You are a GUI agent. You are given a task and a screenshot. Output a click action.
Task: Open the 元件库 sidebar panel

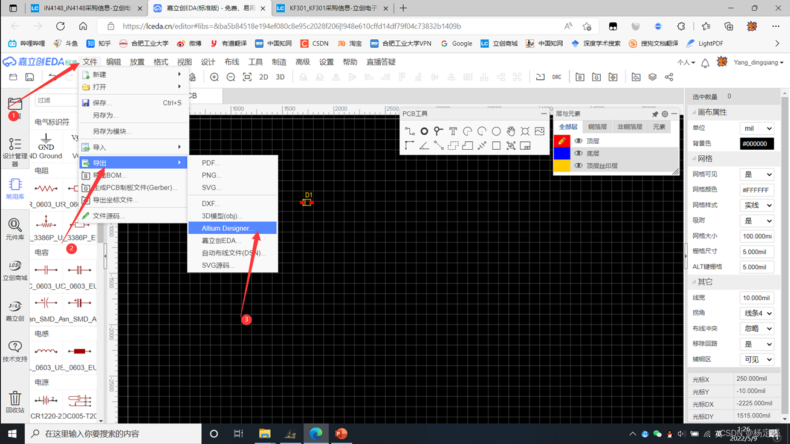click(15, 230)
